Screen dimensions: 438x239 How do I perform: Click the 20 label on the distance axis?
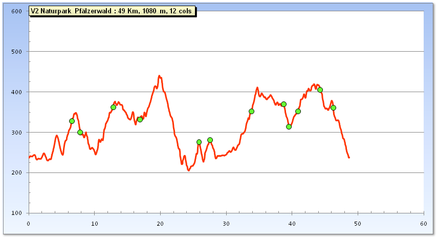pyautogui.click(x=160, y=224)
